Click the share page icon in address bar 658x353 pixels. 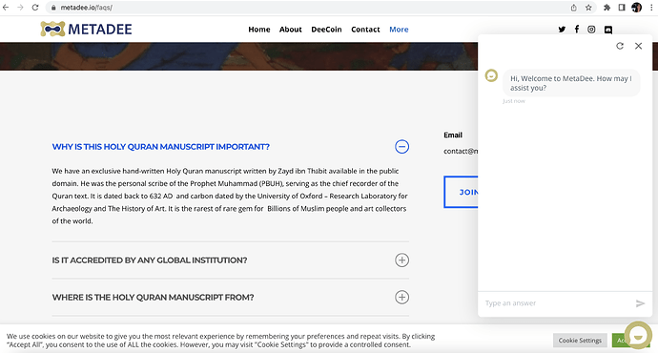coord(574,8)
